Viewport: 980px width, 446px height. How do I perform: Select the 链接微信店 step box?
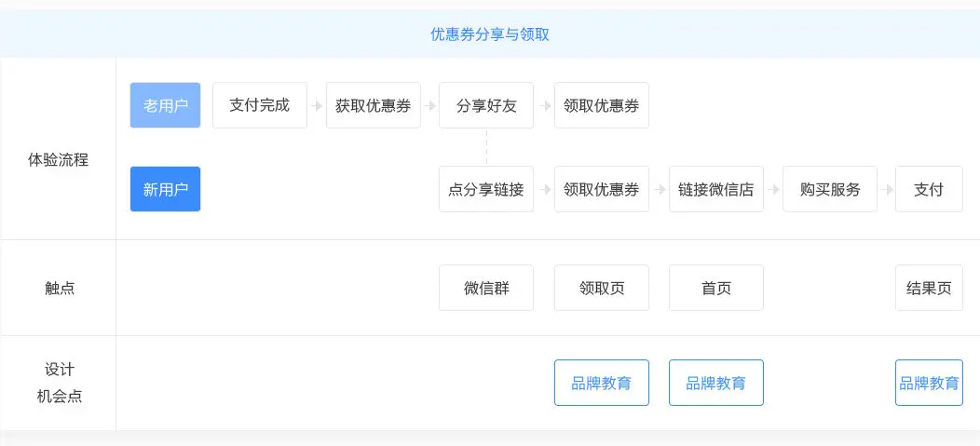(716, 189)
